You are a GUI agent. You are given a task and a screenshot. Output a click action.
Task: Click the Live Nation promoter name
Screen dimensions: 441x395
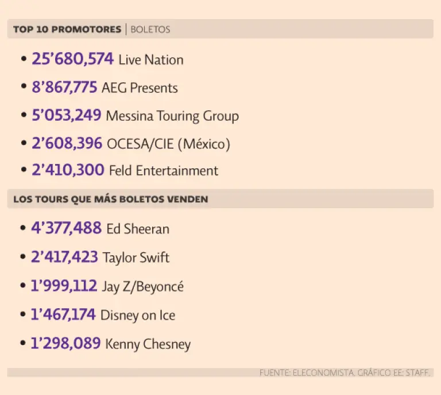tap(151, 59)
